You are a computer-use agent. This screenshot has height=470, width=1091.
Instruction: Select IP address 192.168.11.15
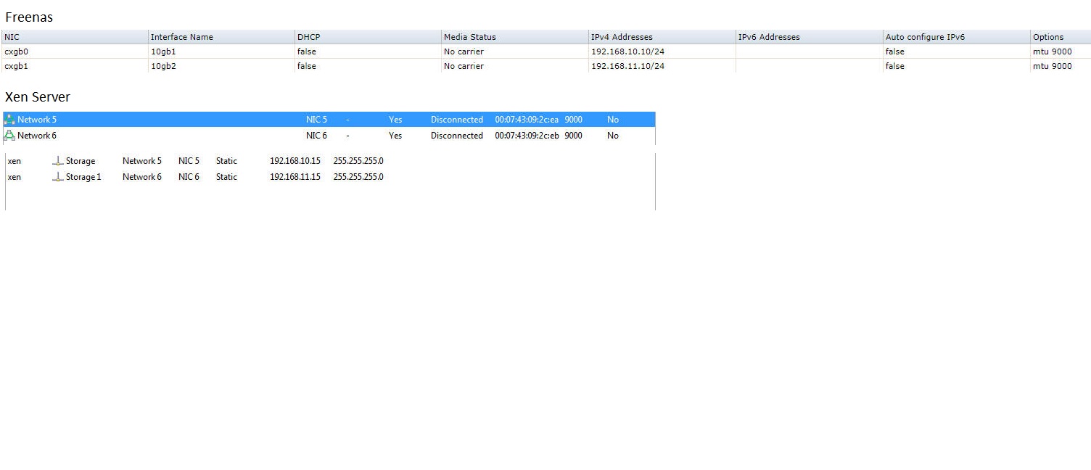pos(295,177)
